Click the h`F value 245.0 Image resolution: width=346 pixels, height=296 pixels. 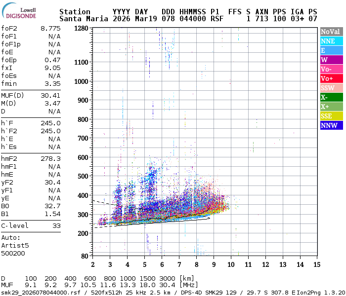pos(50,123)
